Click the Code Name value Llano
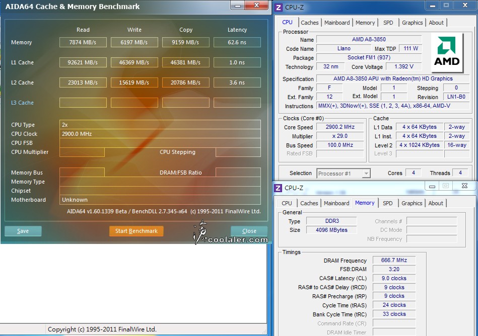Image resolution: width=478 pixels, height=336 pixels. coord(344,48)
